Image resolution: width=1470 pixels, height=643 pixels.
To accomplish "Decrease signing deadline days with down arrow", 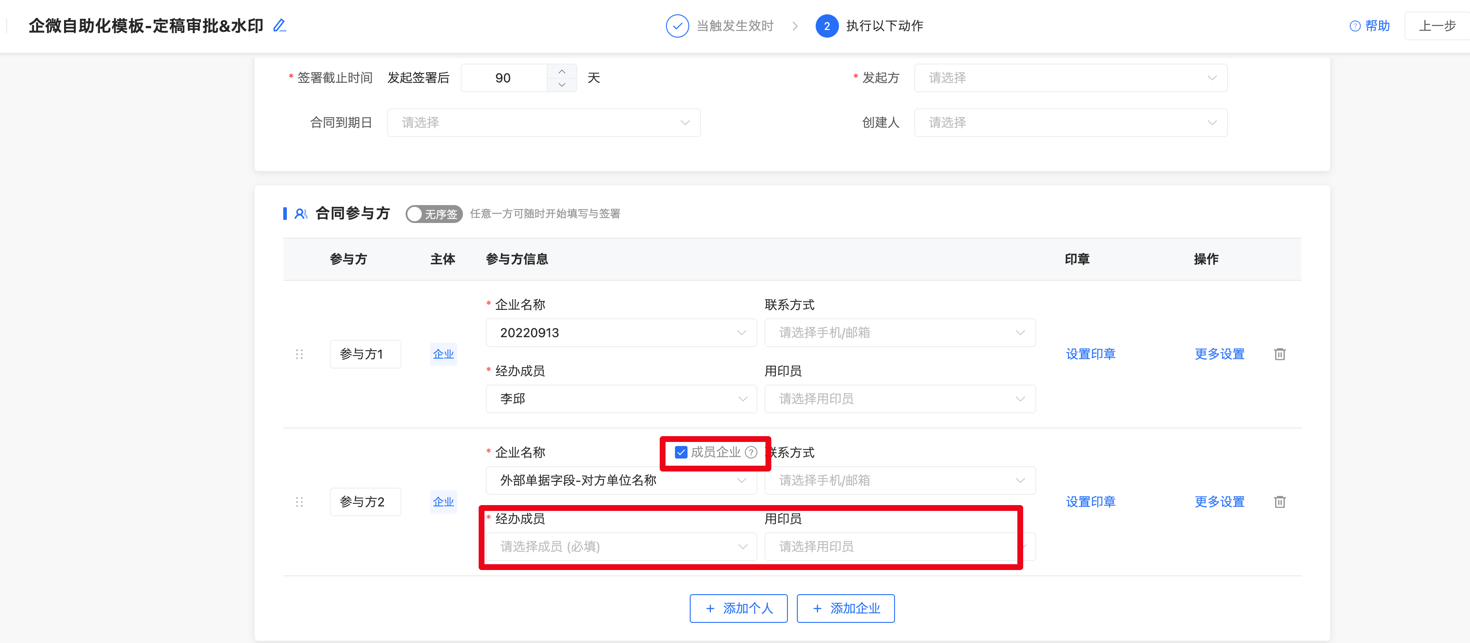I will [562, 85].
